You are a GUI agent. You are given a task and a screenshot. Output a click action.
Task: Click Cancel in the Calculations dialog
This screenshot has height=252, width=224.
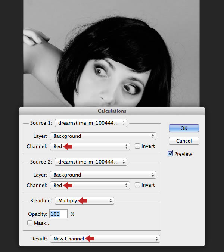coord(184,141)
